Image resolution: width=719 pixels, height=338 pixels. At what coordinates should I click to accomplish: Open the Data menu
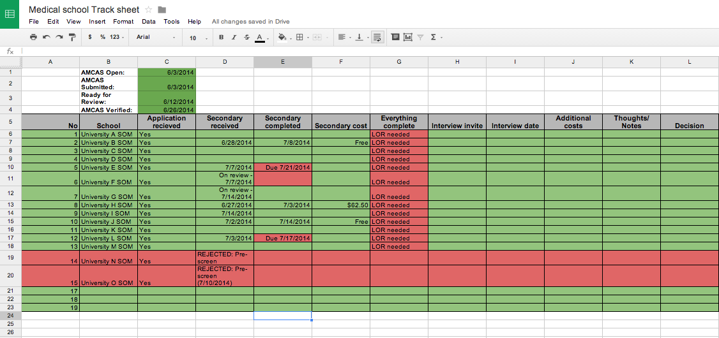(x=149, y=22)
